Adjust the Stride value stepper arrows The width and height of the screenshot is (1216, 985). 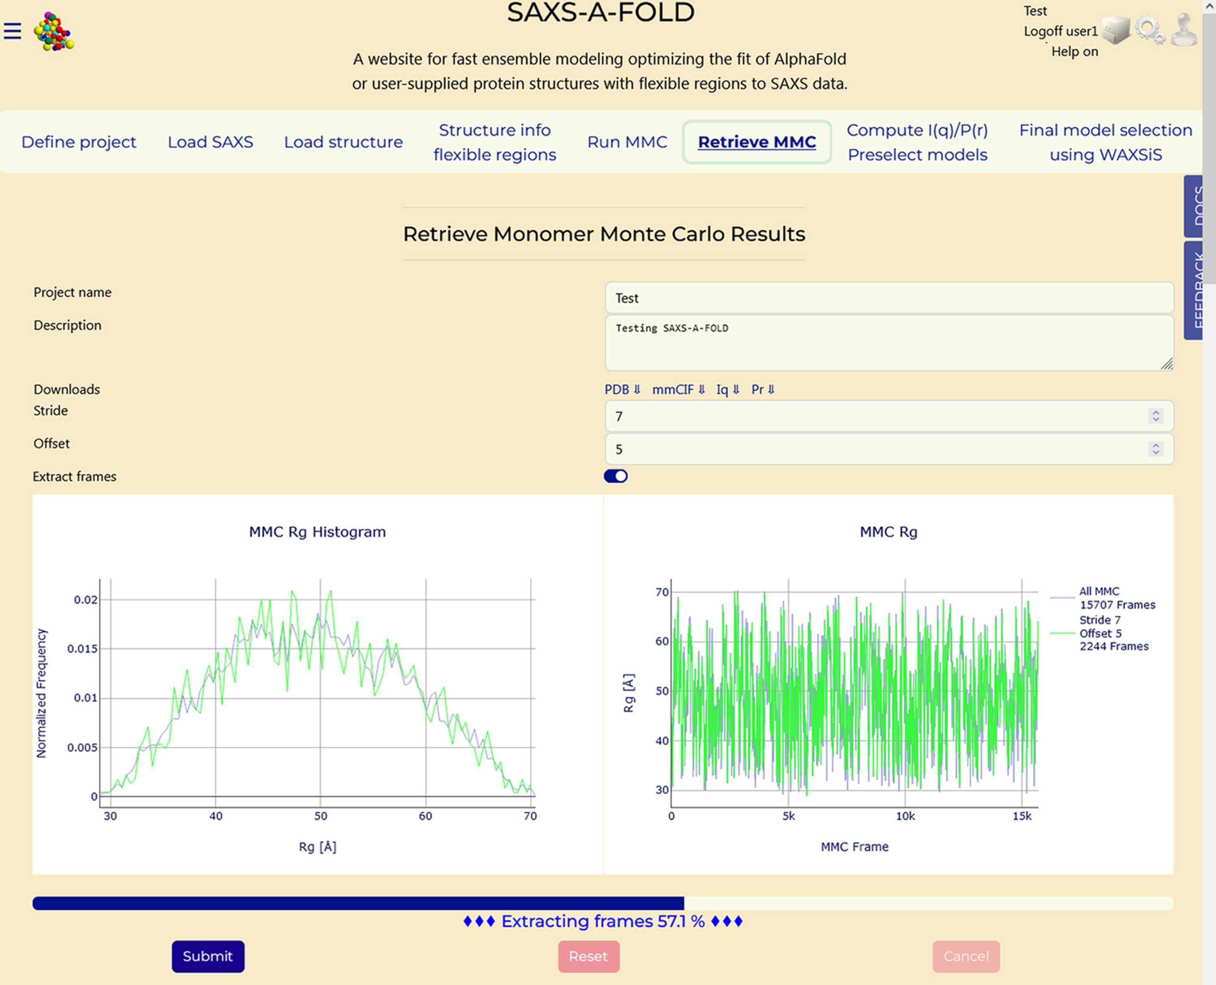coord(1156,416)
